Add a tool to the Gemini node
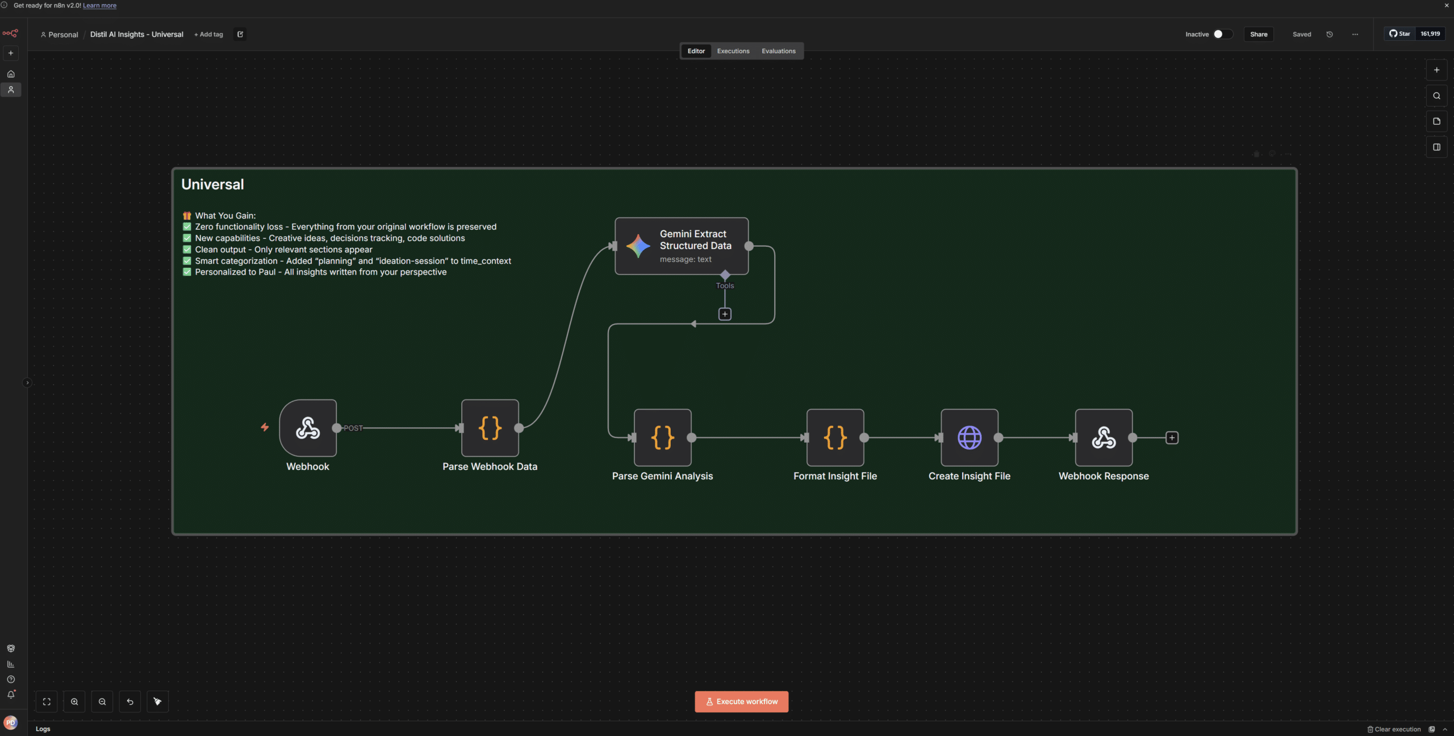Viewport: 1454px width, 736px height. [725, 314]
